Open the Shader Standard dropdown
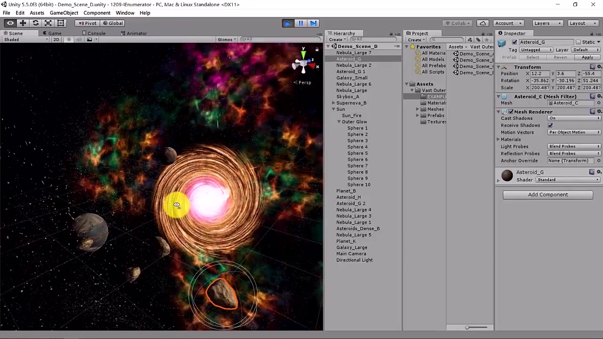This screenshot has height=339, width=603. click(568, 180)
